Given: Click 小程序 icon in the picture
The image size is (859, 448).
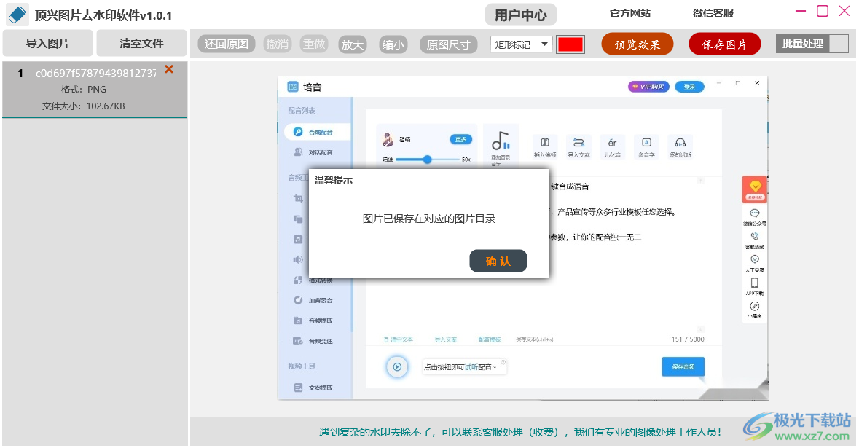Looking at the screenshot, I should 754,306.
